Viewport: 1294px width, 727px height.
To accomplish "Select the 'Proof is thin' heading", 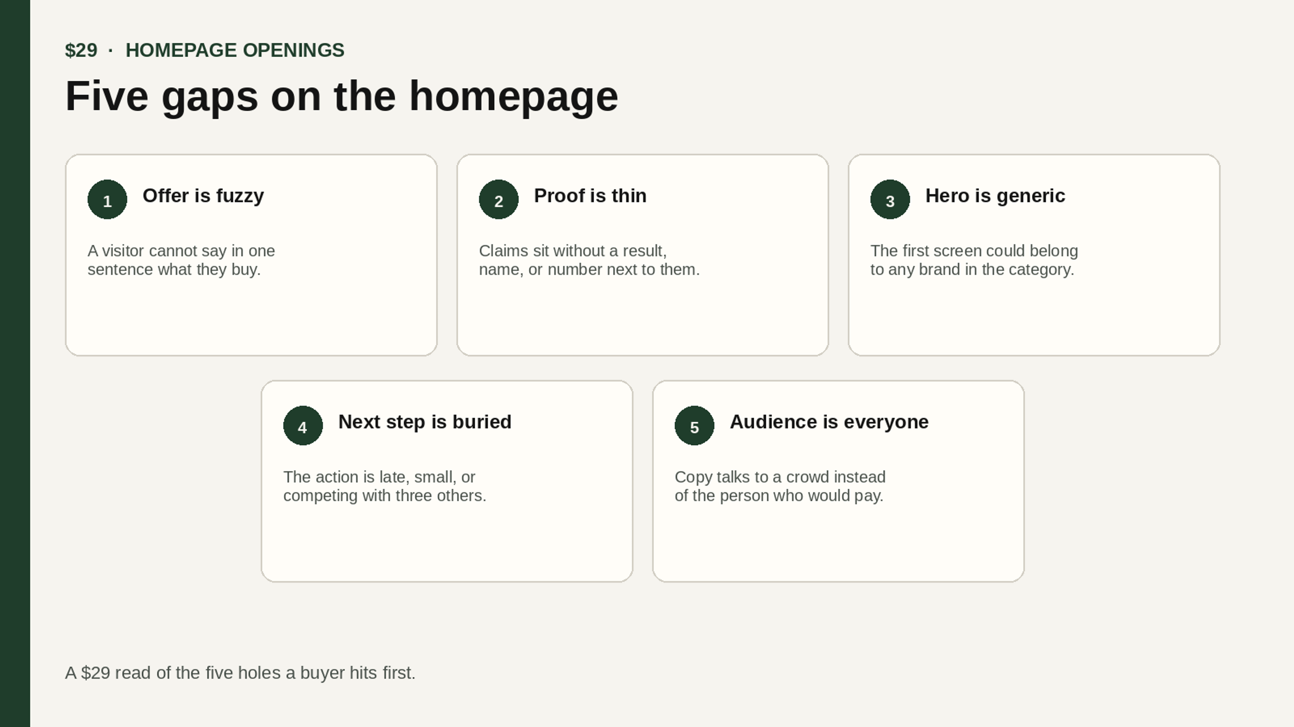I will click(590, 196).
